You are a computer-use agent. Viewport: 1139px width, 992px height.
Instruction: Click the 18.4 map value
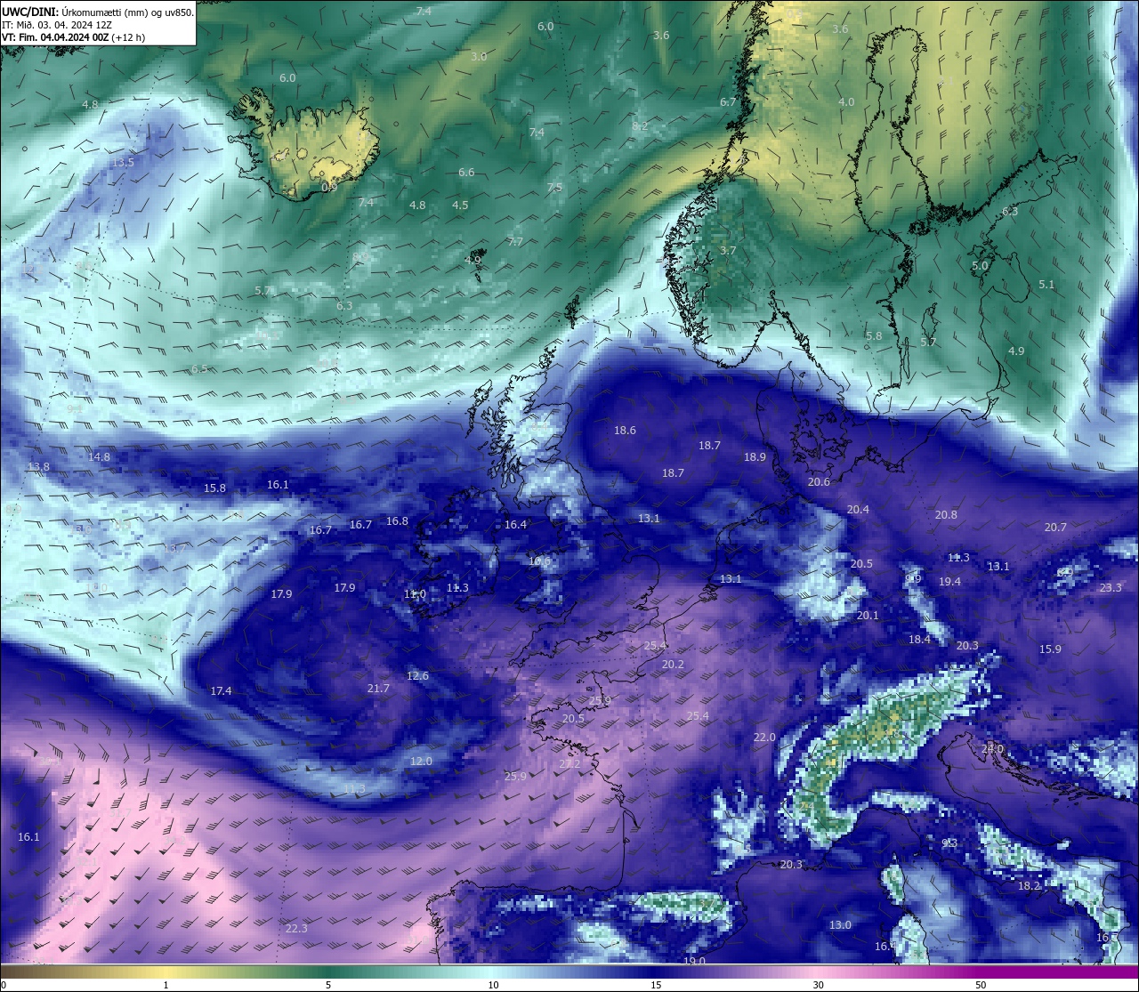(x=919, y=639)
